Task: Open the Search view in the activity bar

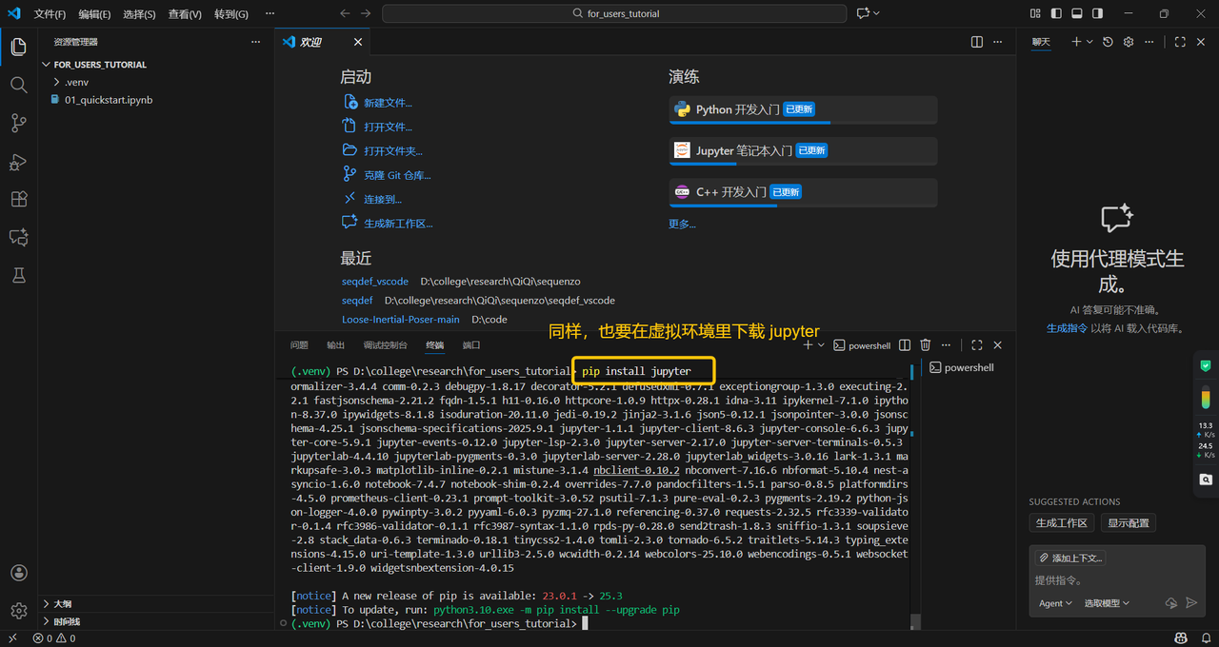Action: point(18,85)
